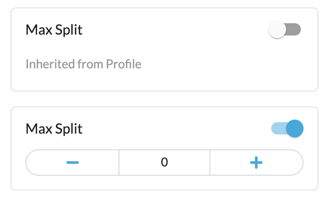Click the Max Split label above the stepper
The width and height of the screenshot is (328, 198).
tap(54, 129)
